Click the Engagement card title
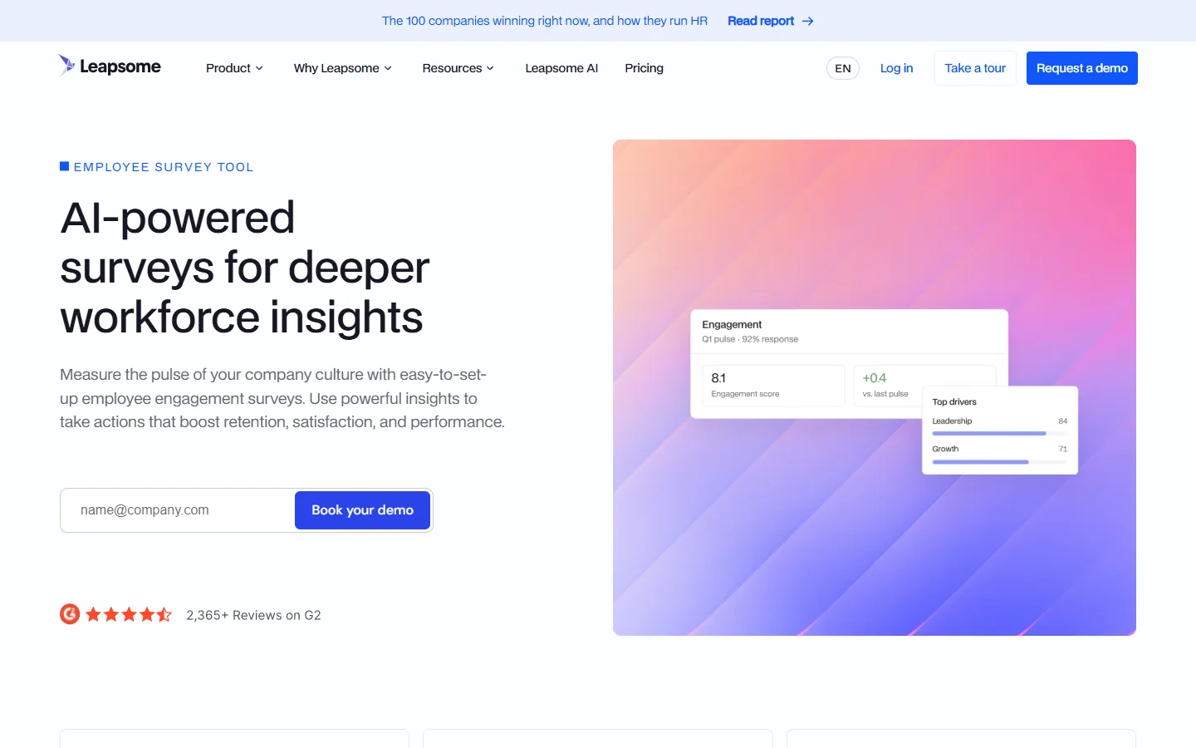Viewport: 1196px width, 748px height. point(732,324)
